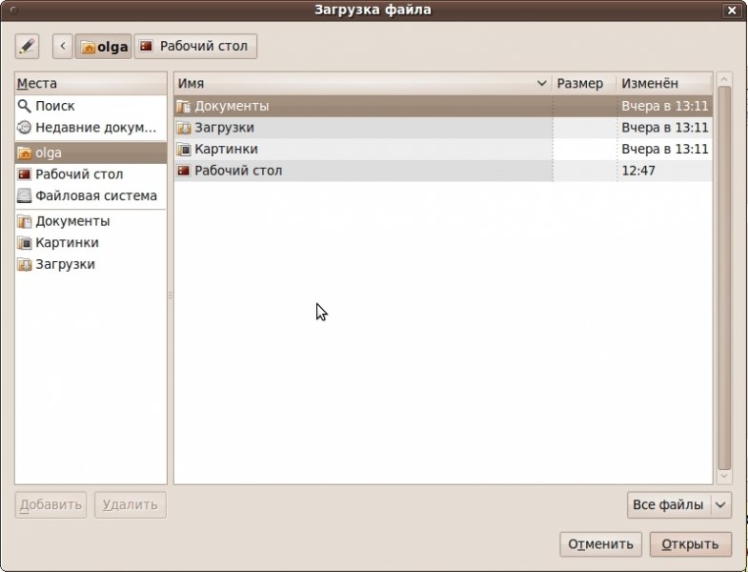Screen dimensions: 748x572
Task: Click the 12:47 modified time cell
Action: 664,171
